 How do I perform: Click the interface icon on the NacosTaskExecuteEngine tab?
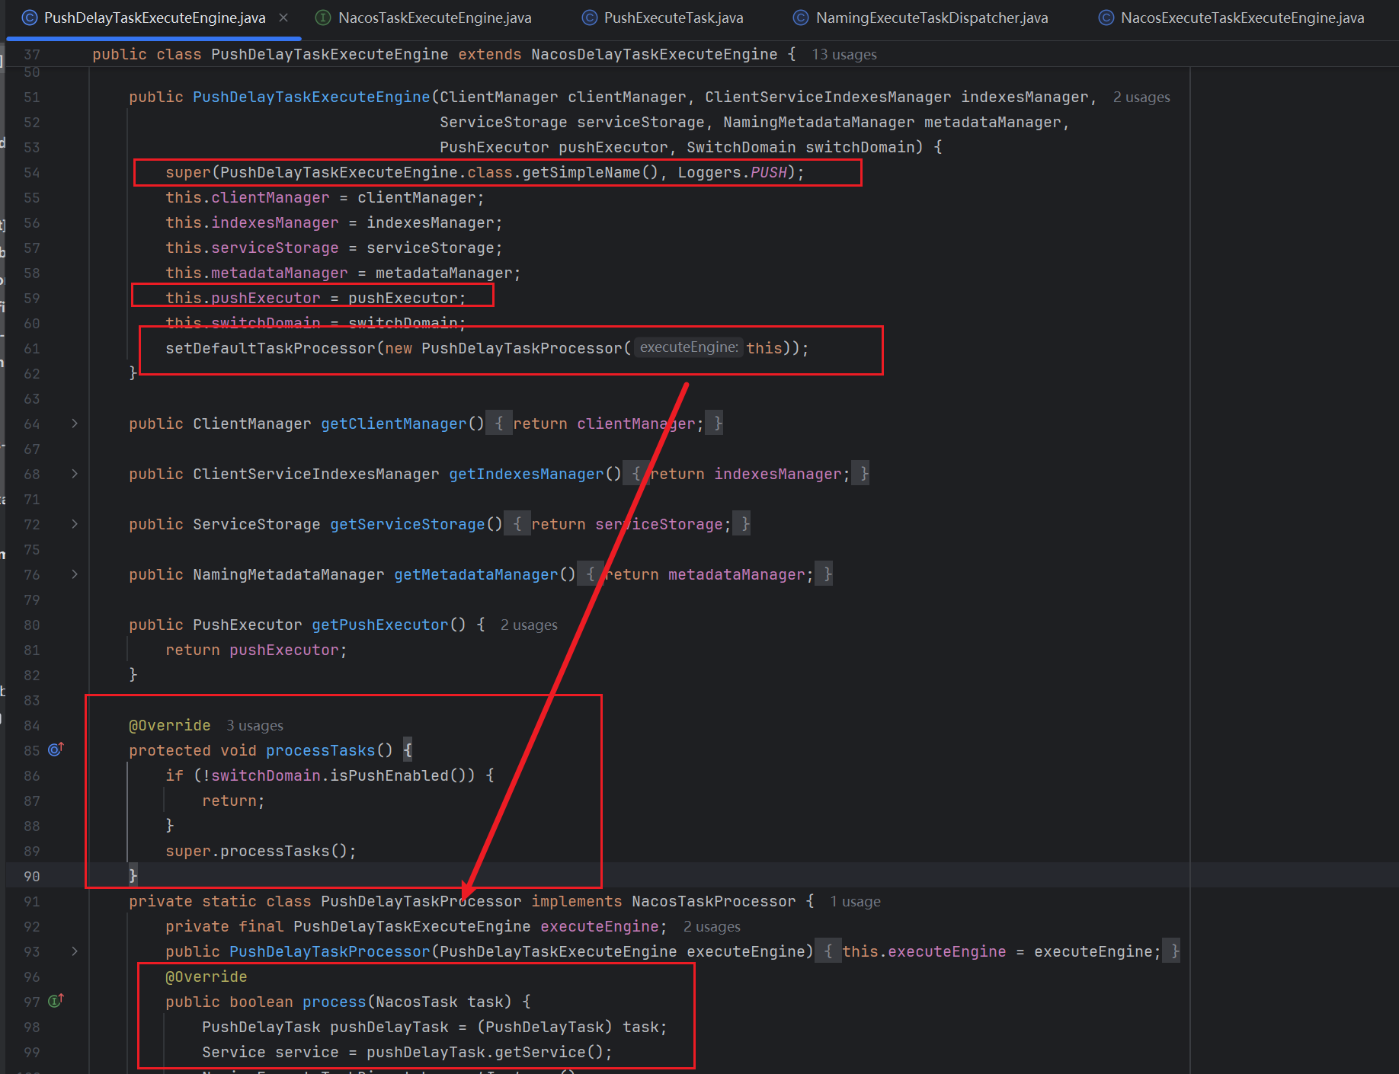click(x=323, y=18)
